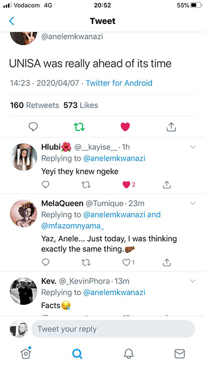This screenshot has width=205, height=366.
Task: Retweet MelaQueen's reply
Action: (86, 263)
